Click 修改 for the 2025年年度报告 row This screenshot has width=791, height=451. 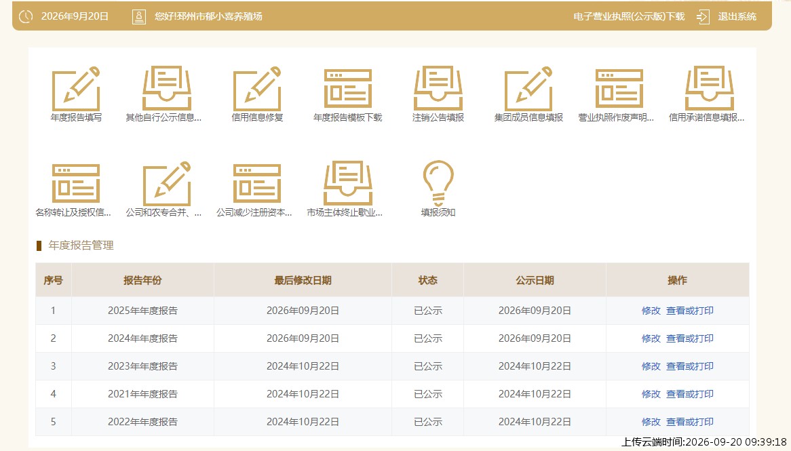(651, 311)
